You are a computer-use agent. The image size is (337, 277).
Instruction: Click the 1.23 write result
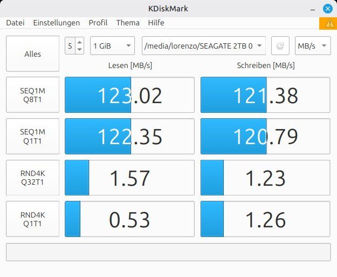click(x=265, y=178)
